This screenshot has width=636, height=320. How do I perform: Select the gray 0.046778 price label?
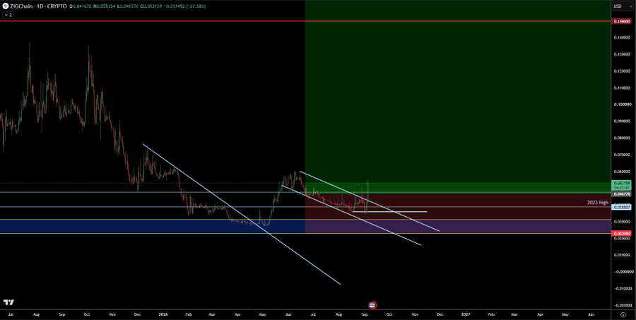621,194
